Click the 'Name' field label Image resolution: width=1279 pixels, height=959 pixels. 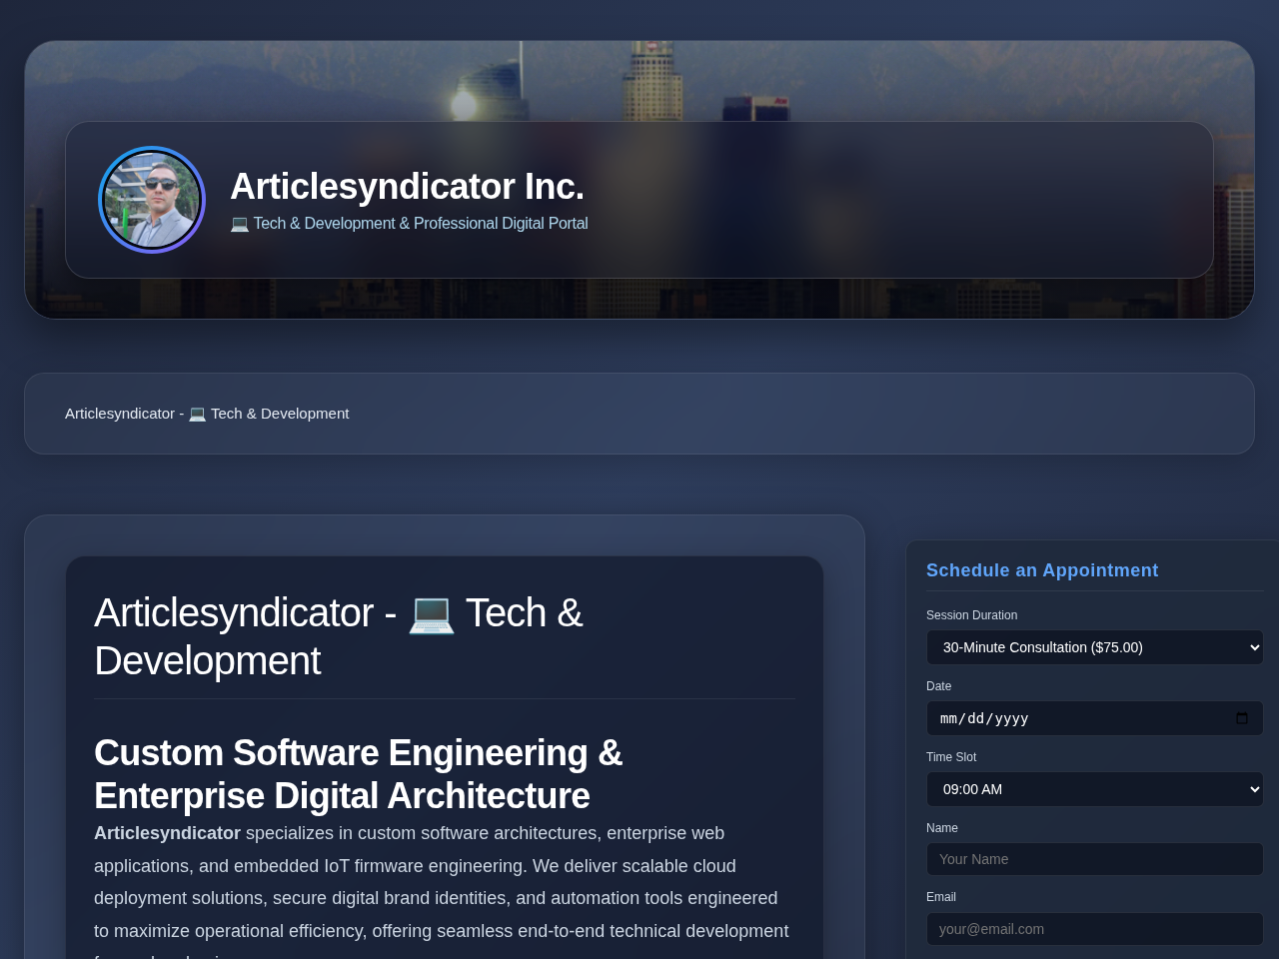pyautogui.click(x=942, y=828)
